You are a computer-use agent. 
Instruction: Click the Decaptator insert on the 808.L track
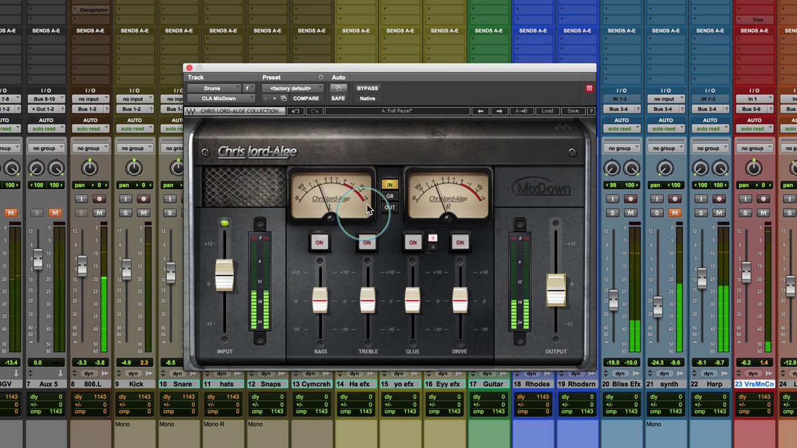tap(93, 10)
